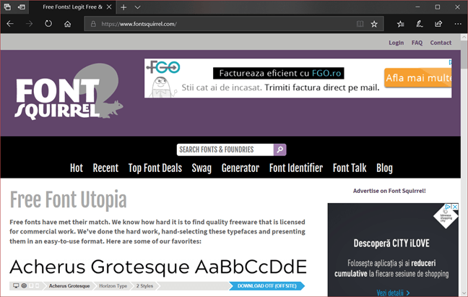The width and height of the screenshot is (468, 297).
Task: Click the purple search magnifier button
Action: [280, 150]
